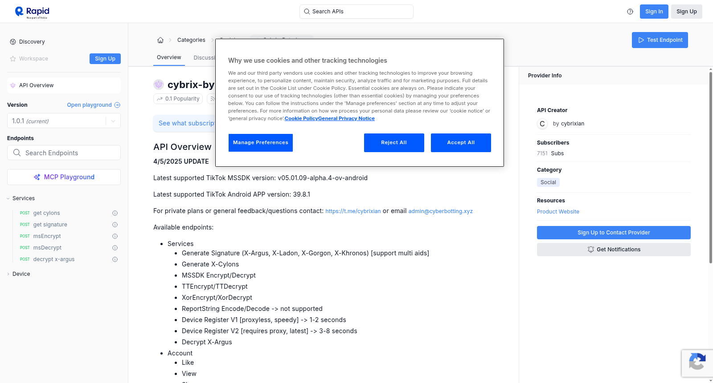Click the Get Notifications button
The width and height of the screenshot is (713, 383).
point(614,250)
